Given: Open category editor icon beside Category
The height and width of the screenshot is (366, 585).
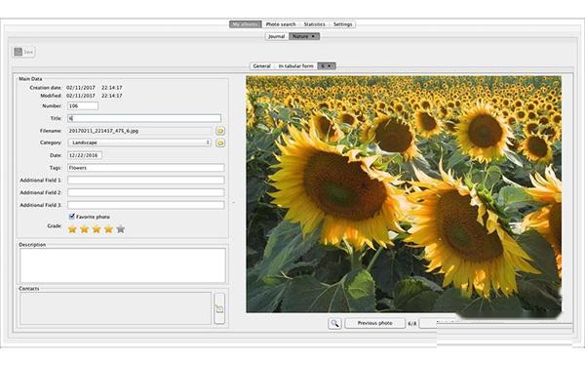Looking at the screenshot, I should (220, 143).
